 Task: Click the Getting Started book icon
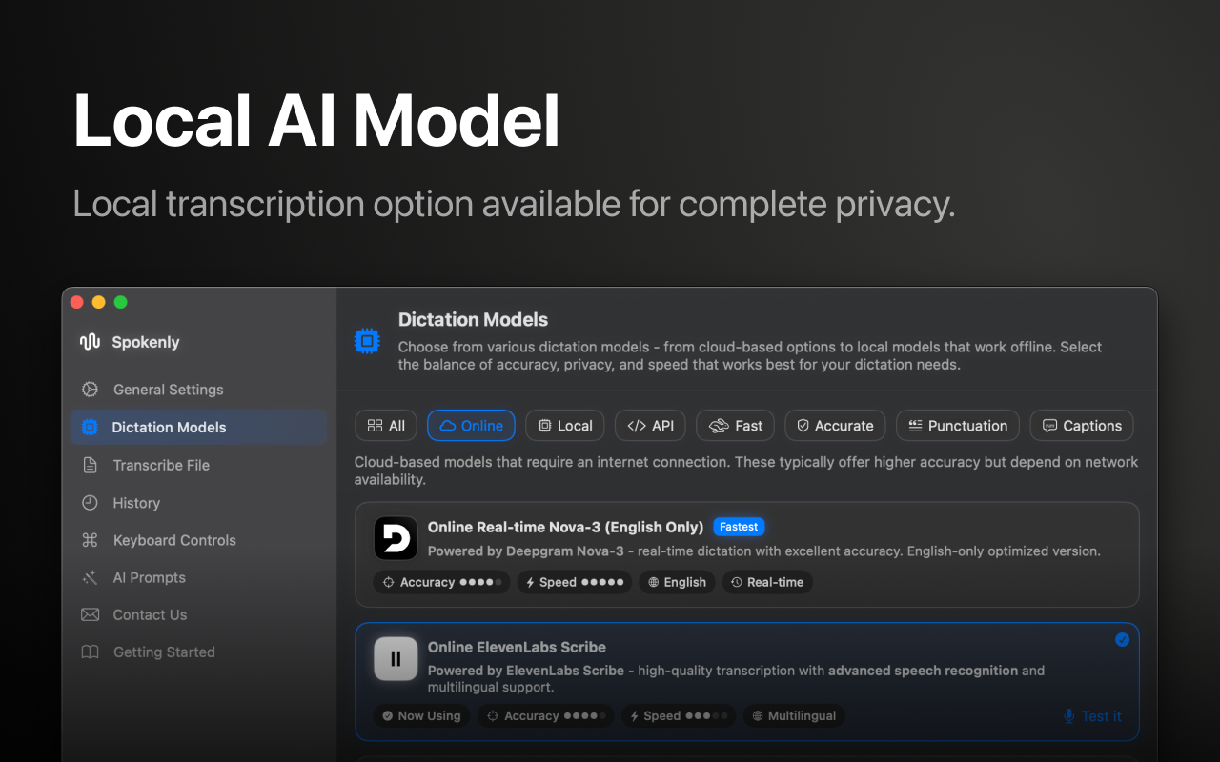tap(91, 652)
